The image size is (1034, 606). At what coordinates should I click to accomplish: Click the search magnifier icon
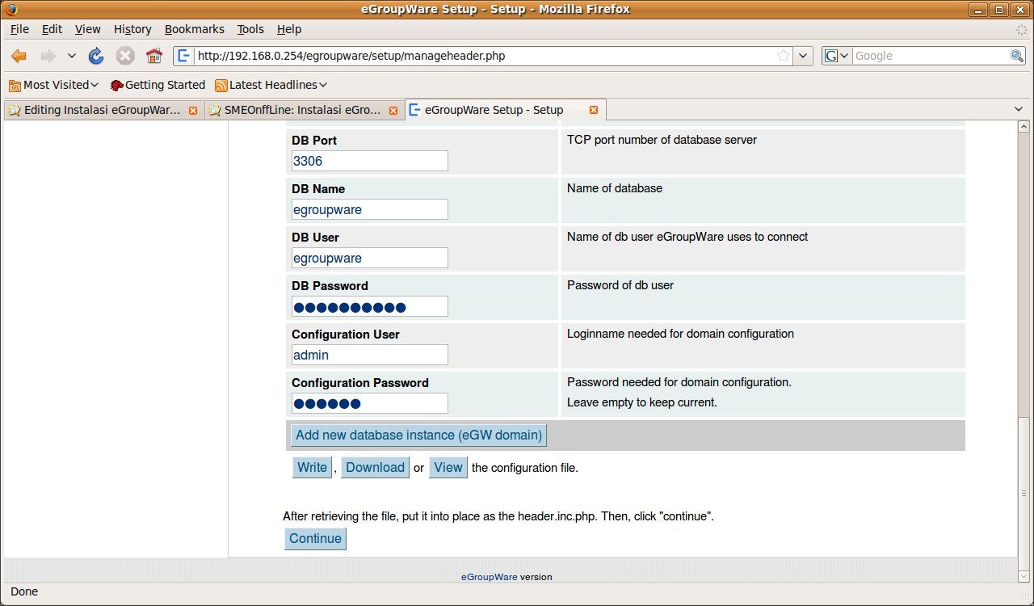coord(1017,56)
